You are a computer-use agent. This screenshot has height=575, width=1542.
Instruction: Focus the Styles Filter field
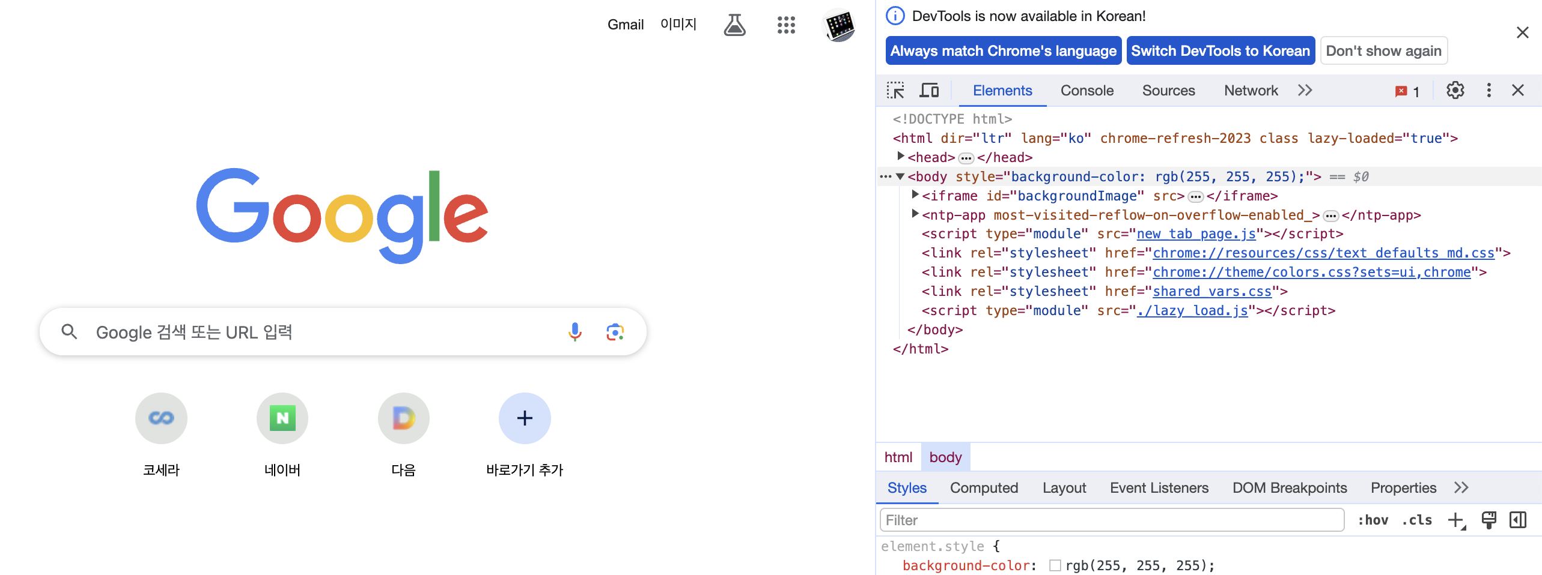(1112, 520)
